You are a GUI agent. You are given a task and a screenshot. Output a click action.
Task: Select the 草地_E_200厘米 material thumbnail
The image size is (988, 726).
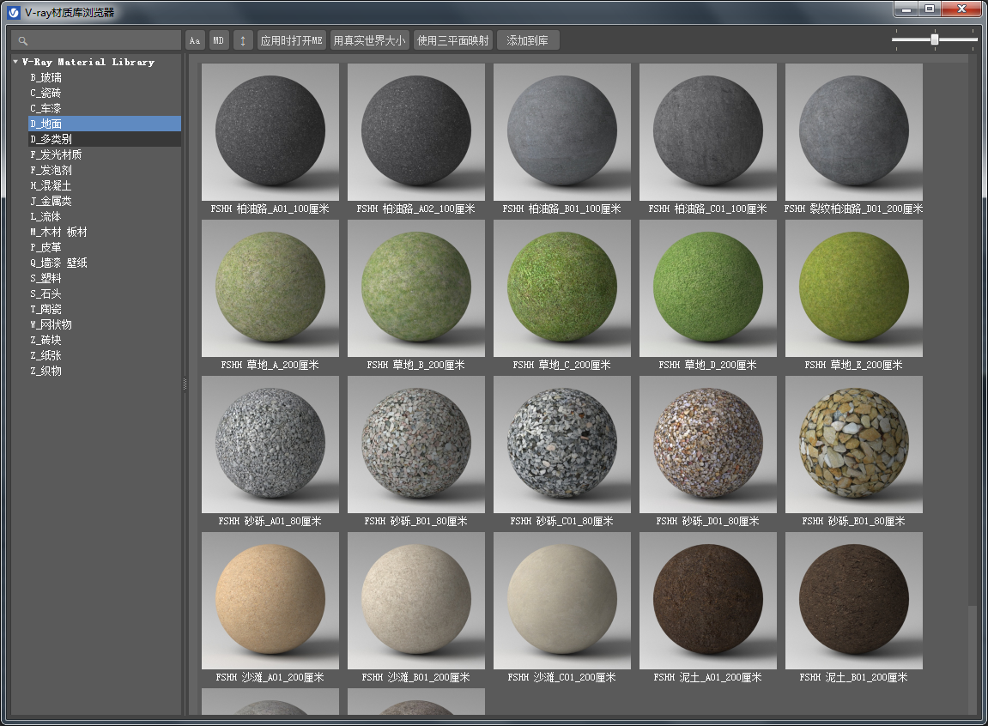854,288
